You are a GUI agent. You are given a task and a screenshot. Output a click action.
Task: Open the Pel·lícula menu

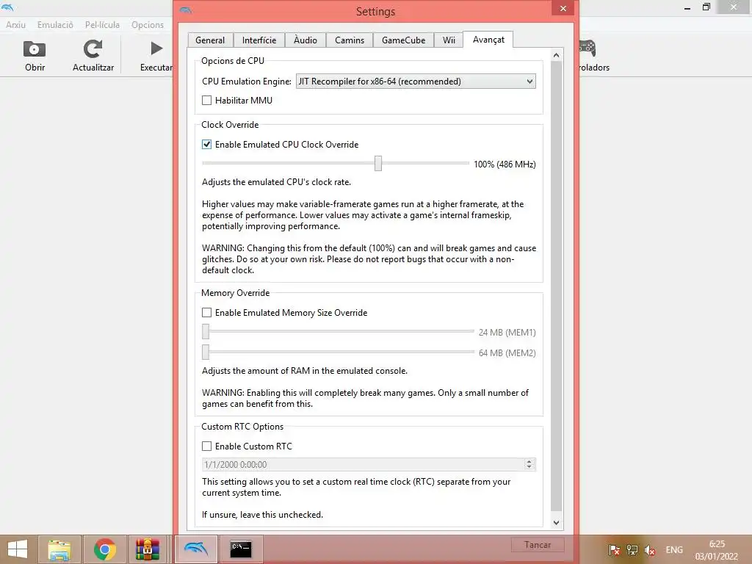pos(102,25)
